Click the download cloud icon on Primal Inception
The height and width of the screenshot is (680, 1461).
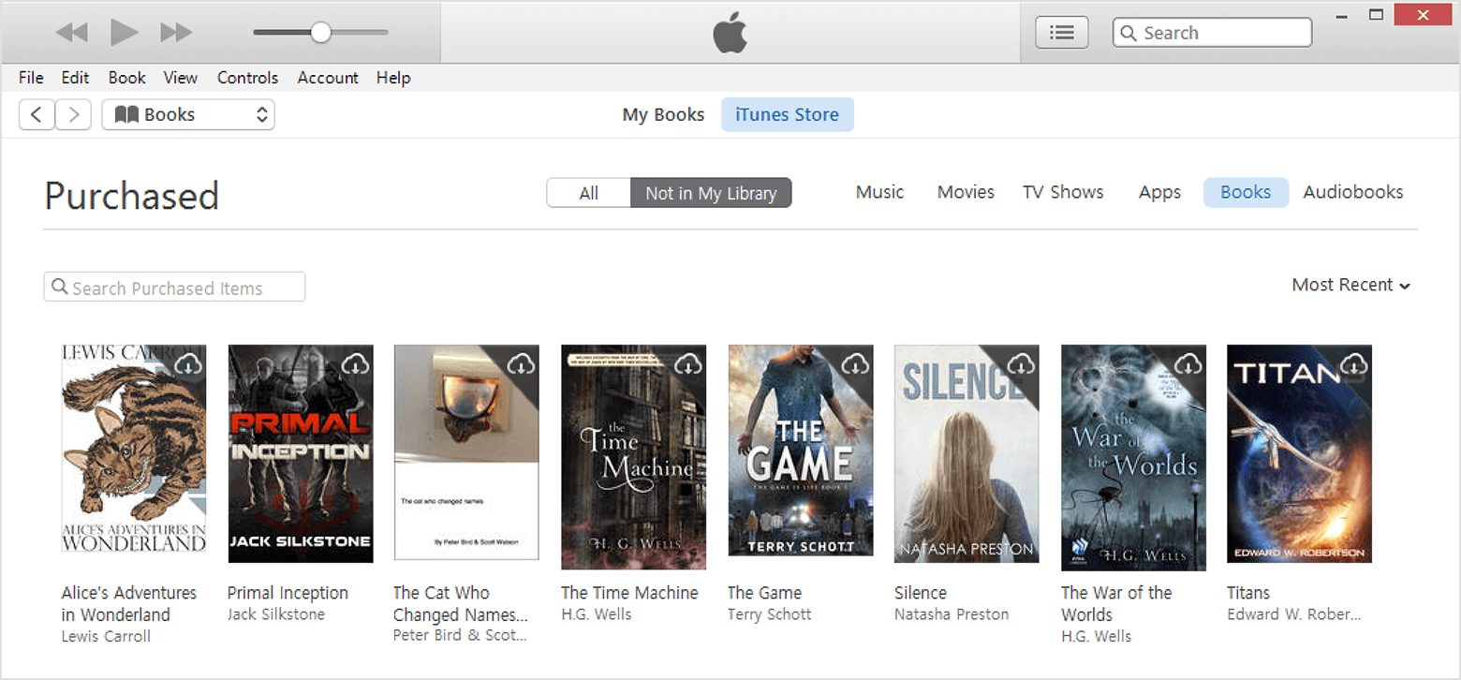click(356, 364)
